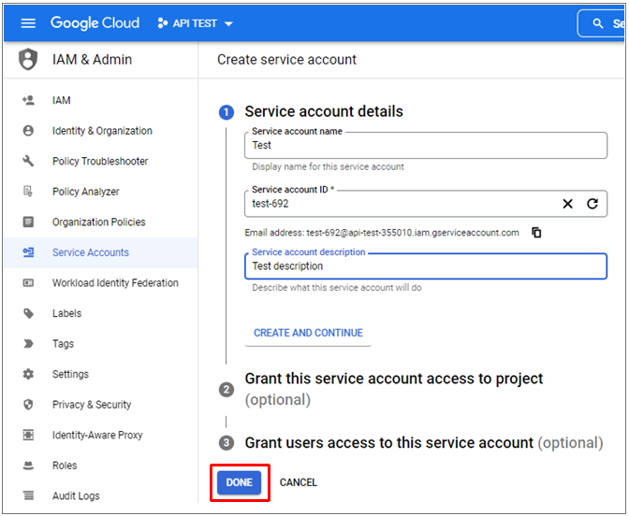The width and height of the screenshot is (629, 516).
Task: Click the blue Done button
Action: [x=239, y=482]
